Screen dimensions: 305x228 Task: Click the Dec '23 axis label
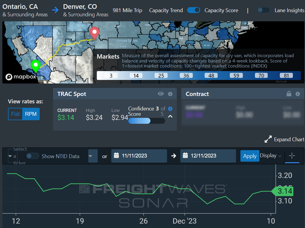click(184, 221)
